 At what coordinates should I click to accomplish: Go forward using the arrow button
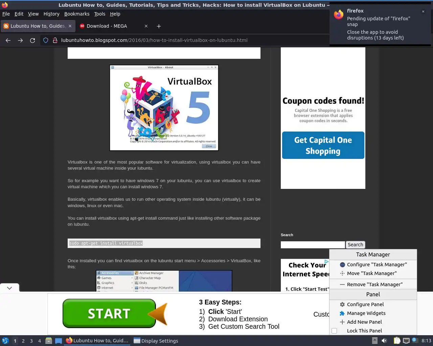[x=20, y=40]
